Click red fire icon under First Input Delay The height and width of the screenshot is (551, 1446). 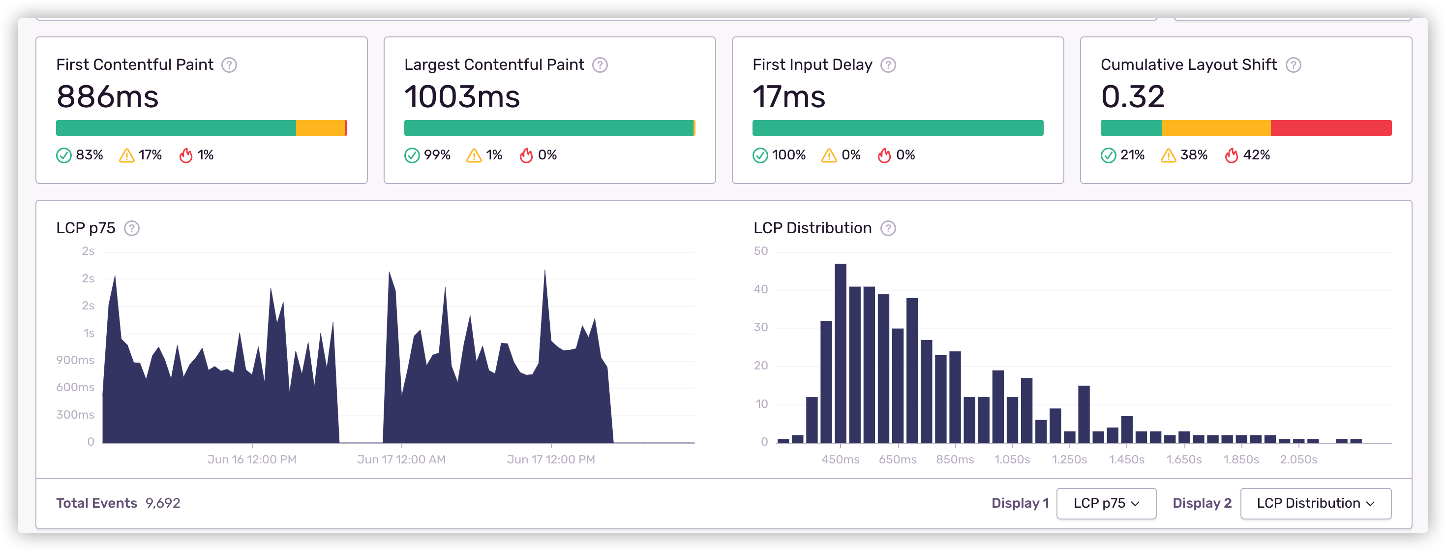pyautogui.click(x=884, y=155)
